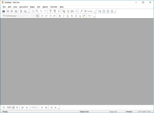Justify text alignment
The width and height of the screenshot is (154, 113).
pos(54,16)
